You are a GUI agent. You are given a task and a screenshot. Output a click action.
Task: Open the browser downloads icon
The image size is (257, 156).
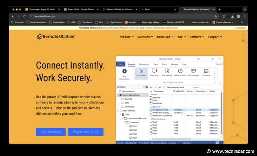pos(233,16)
